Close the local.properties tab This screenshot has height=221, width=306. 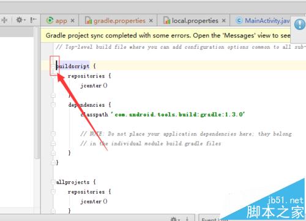[x=224, y=21]
